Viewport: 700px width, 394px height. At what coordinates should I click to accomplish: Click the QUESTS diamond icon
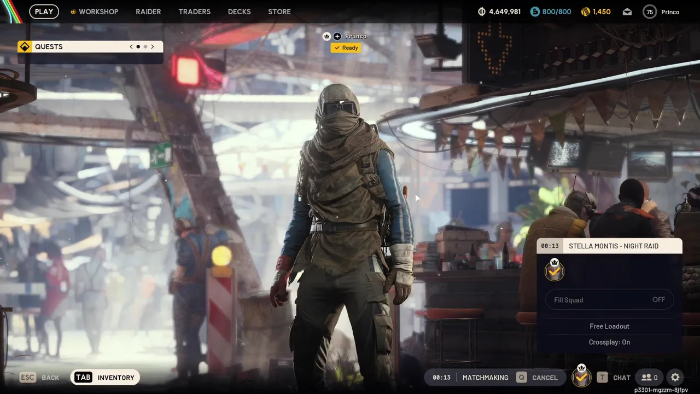click(x=25, y=47)
